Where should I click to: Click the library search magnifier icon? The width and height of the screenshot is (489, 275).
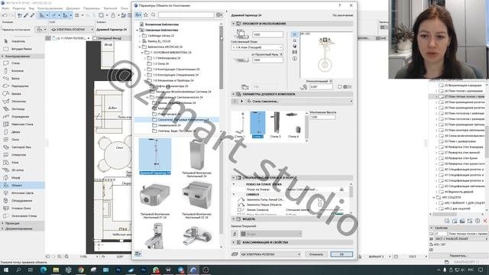[153, 15]
